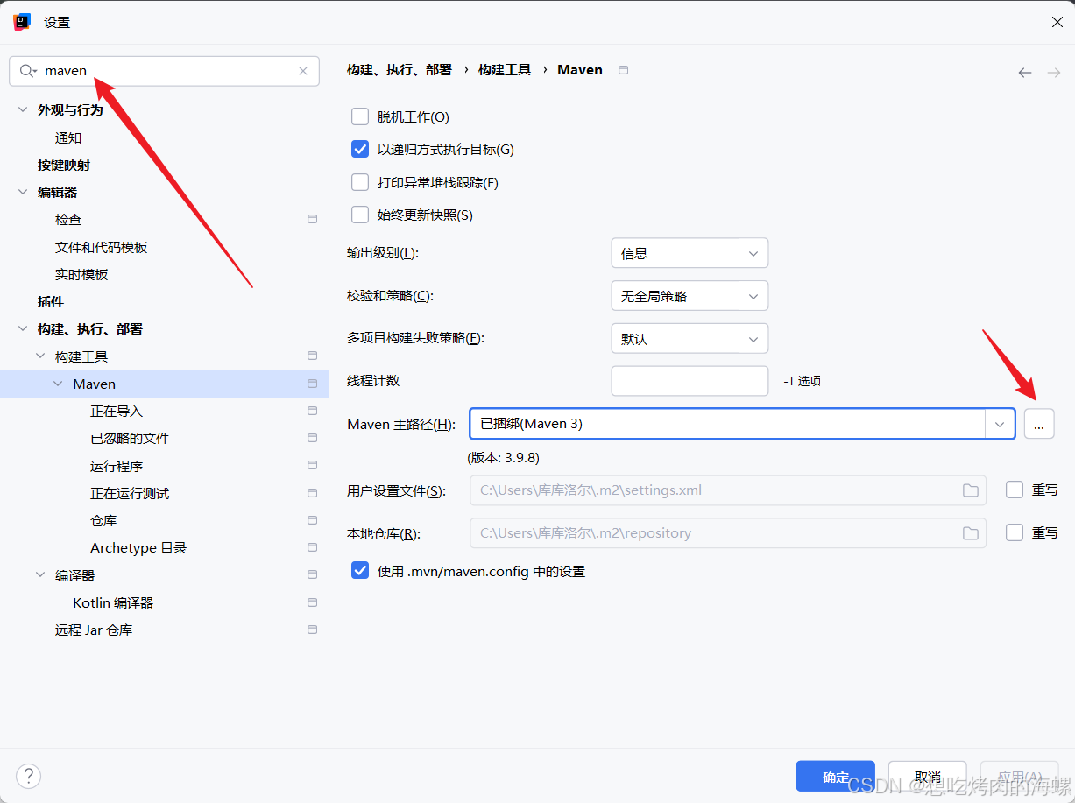Open 检查 settings page

point(68,219)
